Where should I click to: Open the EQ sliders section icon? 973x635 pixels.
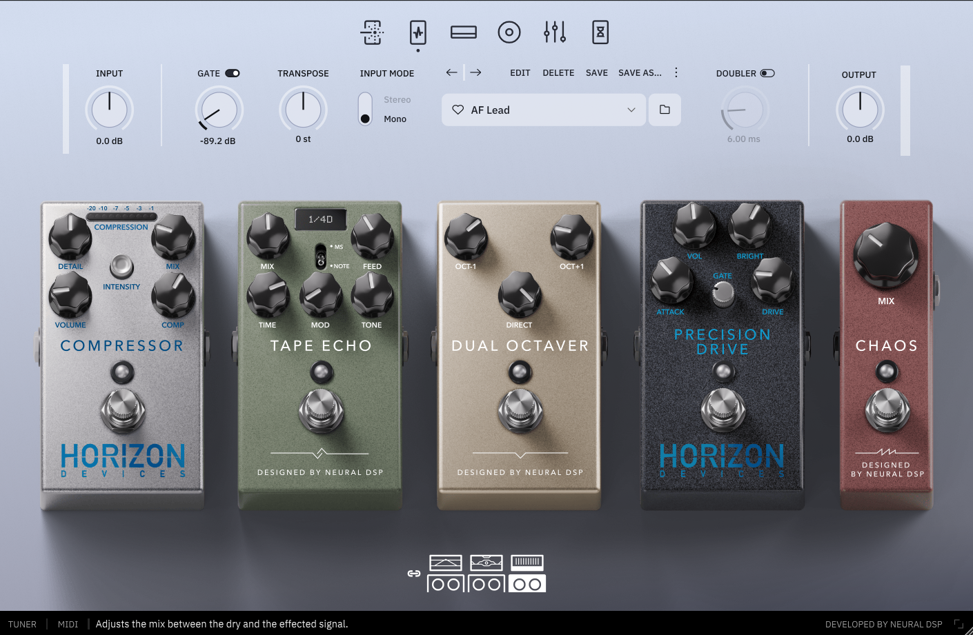click(x=555, y=32)
